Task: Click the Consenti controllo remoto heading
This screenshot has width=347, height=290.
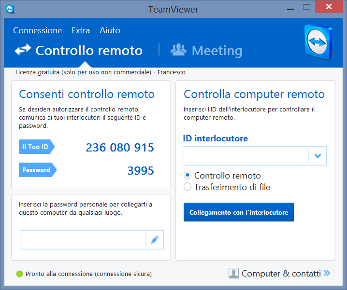Action: tap(87, 94)
